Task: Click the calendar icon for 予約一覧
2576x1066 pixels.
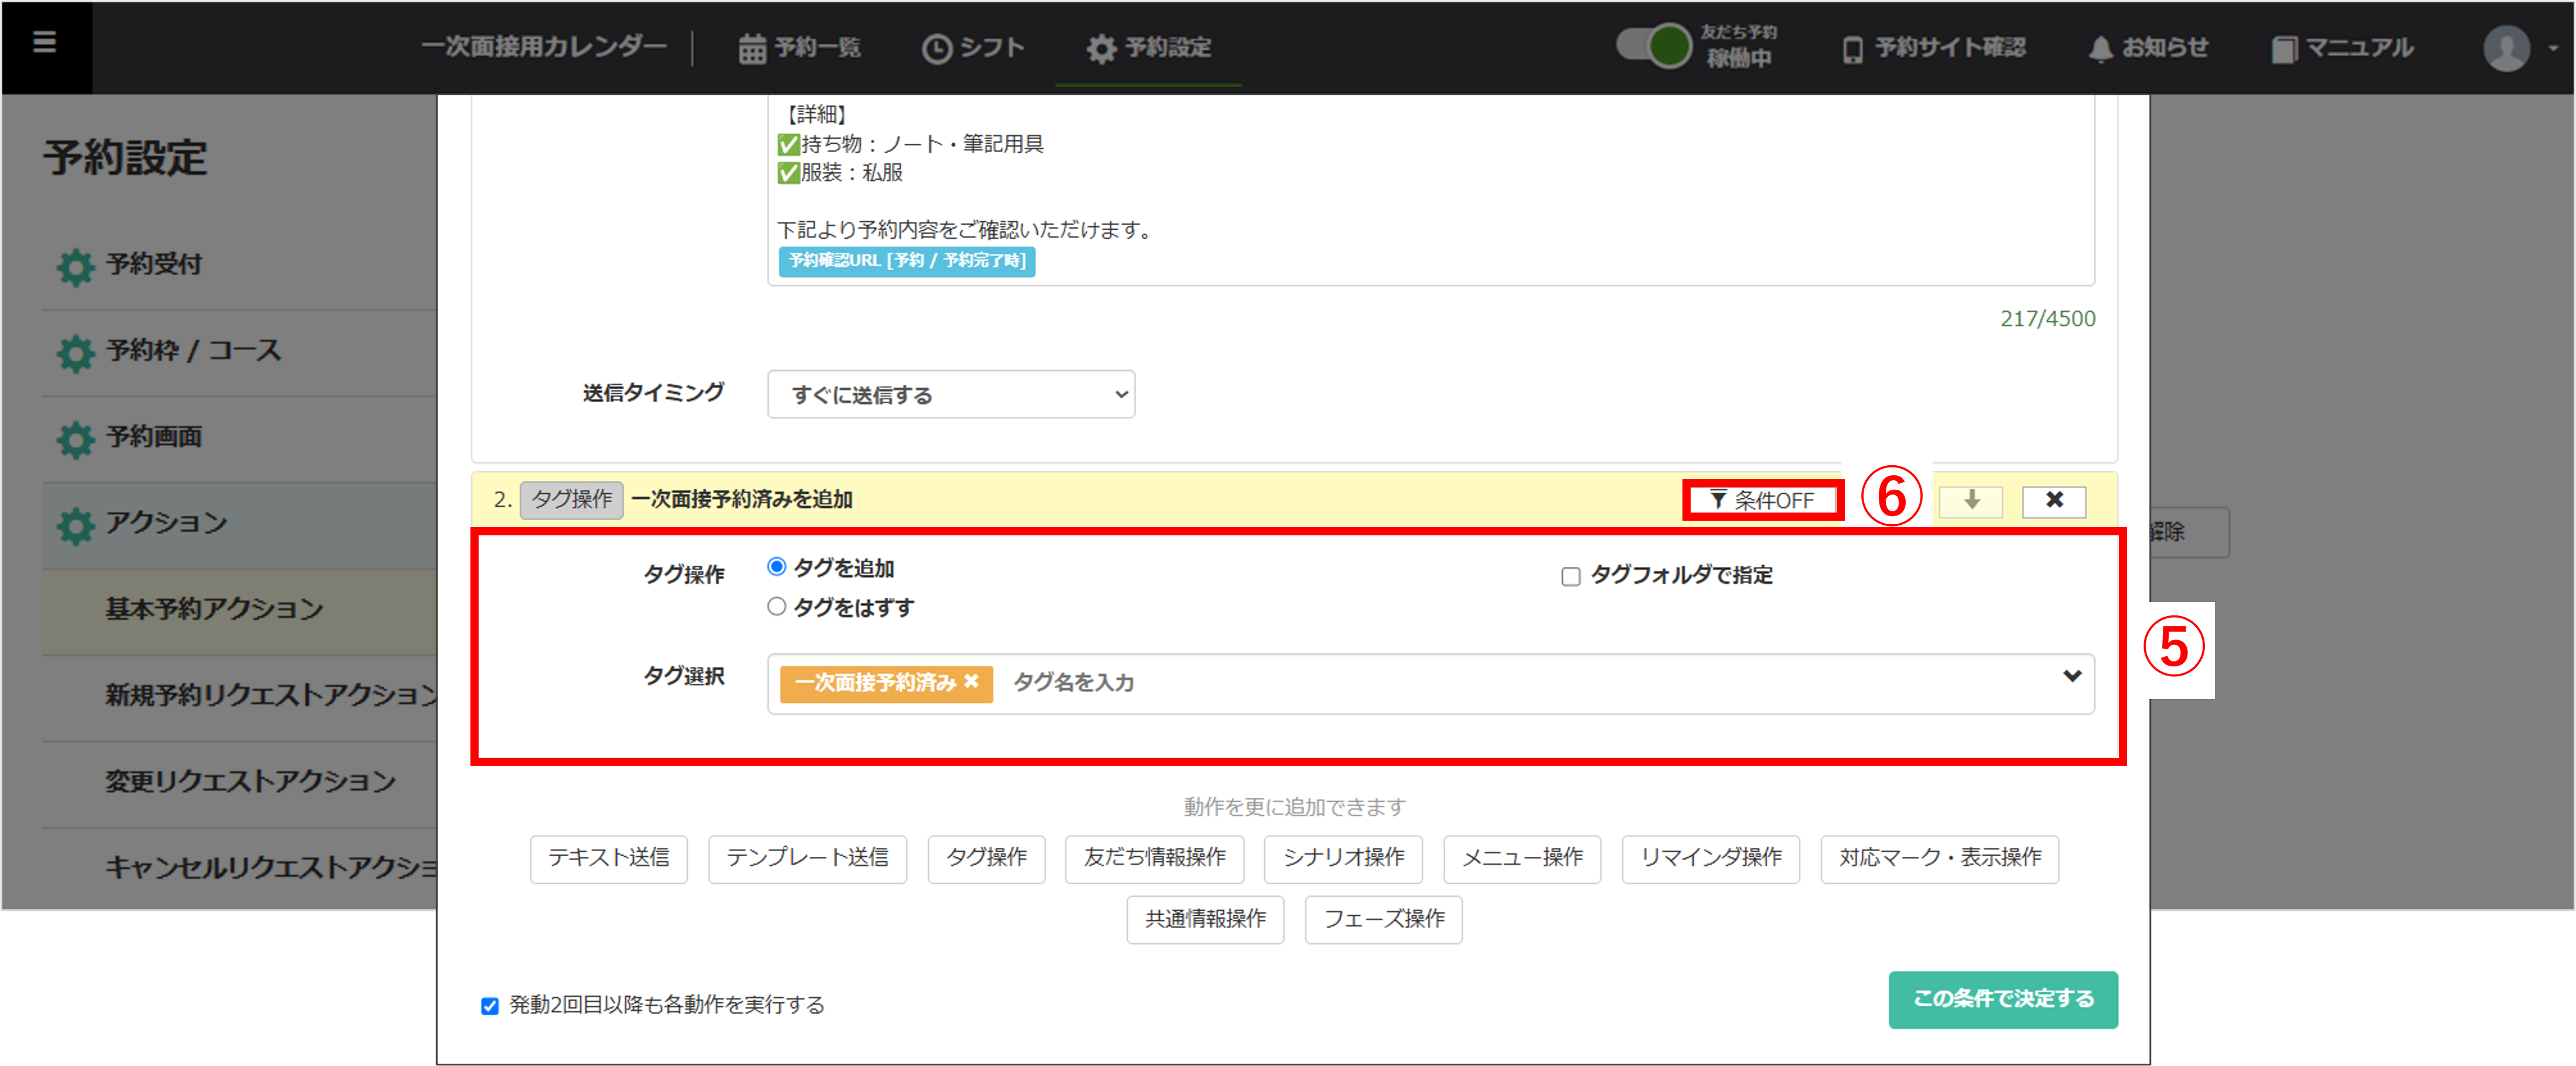Action: click(x=752, y=49)
